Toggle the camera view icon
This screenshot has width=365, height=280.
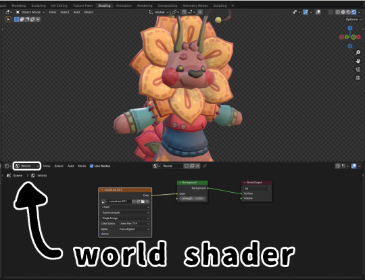(x=358, y=70)
